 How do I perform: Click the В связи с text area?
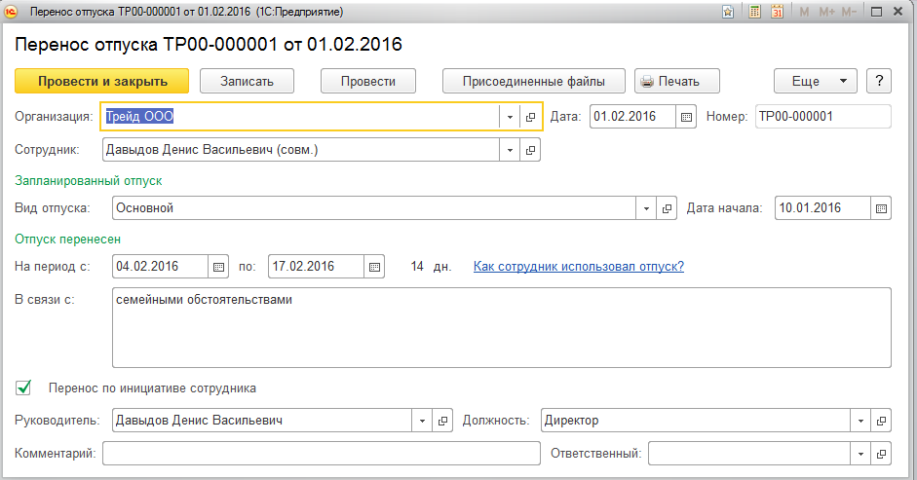(501, 327)
